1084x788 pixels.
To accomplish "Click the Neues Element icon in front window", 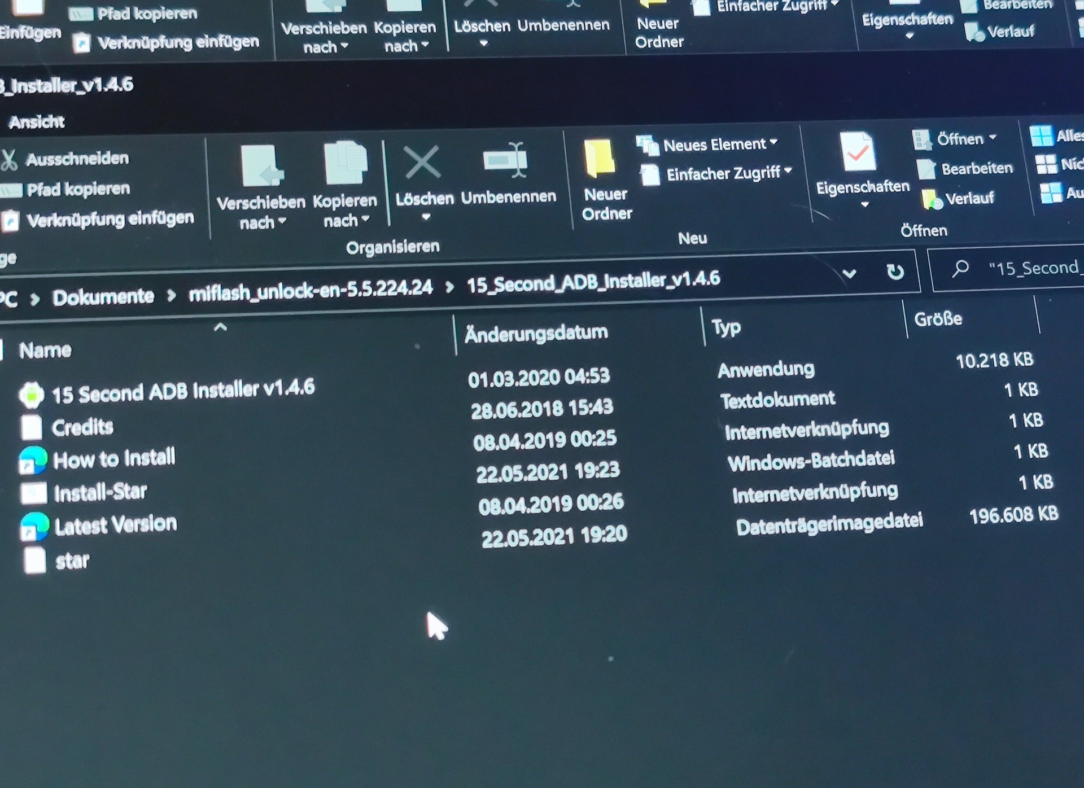I will 648,146.
